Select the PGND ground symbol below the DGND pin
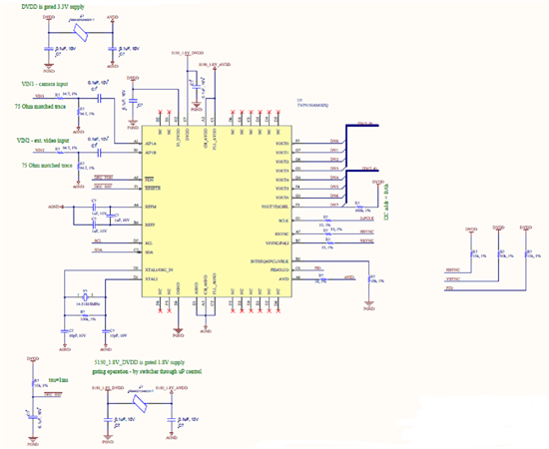The image size is (549, 449). (x=179, y=332)
